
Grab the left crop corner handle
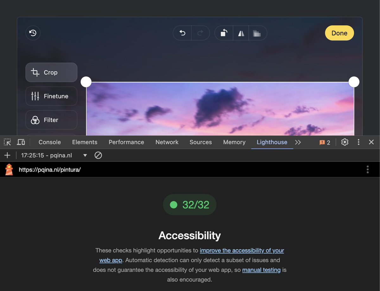tap(86, 82)
